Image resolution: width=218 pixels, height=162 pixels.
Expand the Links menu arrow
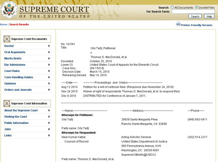pos(49,135)
